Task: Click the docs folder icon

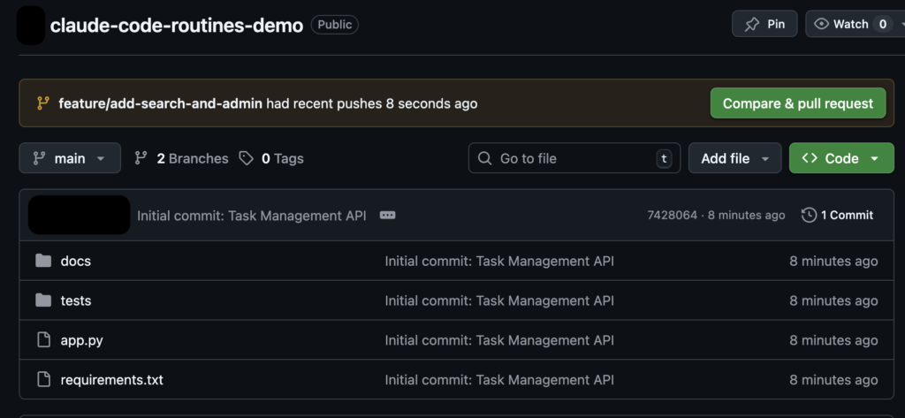Action: pyautogui.click(x=43, y=261)
